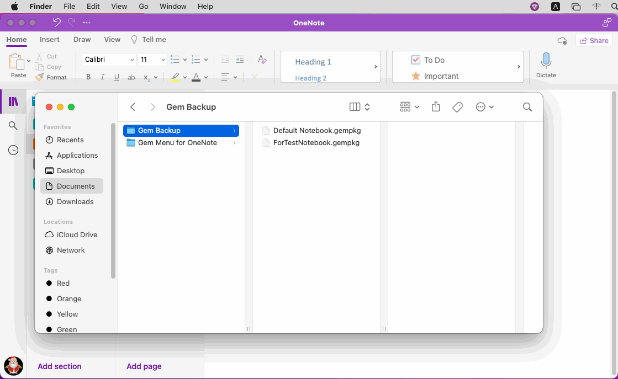The width and height of the screenshot is (618, 379).
Task: Insert a numbered list
Action: 196,60
